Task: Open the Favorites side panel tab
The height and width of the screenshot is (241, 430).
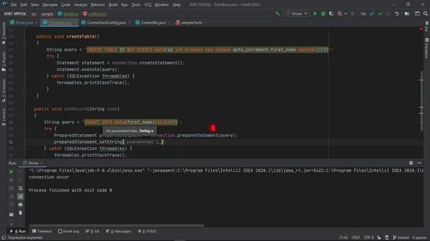Action: (3, 33)
